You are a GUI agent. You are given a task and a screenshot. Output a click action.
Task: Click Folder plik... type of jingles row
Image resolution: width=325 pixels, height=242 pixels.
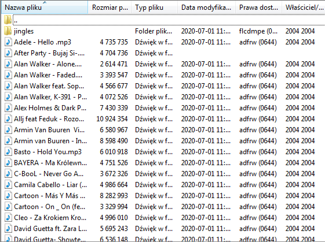(x=154, y=31)
